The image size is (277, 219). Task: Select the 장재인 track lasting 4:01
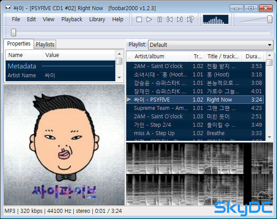[x=196, y=91]
